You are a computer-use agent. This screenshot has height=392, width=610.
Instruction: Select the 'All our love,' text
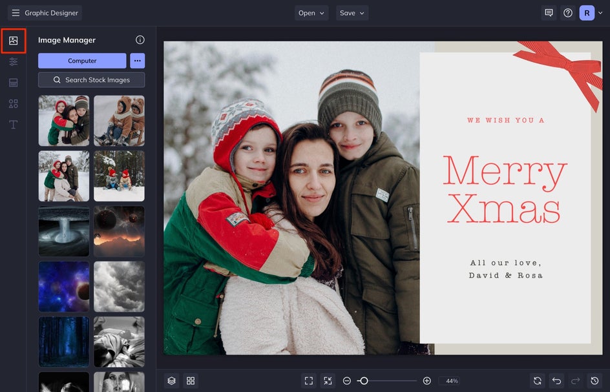[505, 263]
